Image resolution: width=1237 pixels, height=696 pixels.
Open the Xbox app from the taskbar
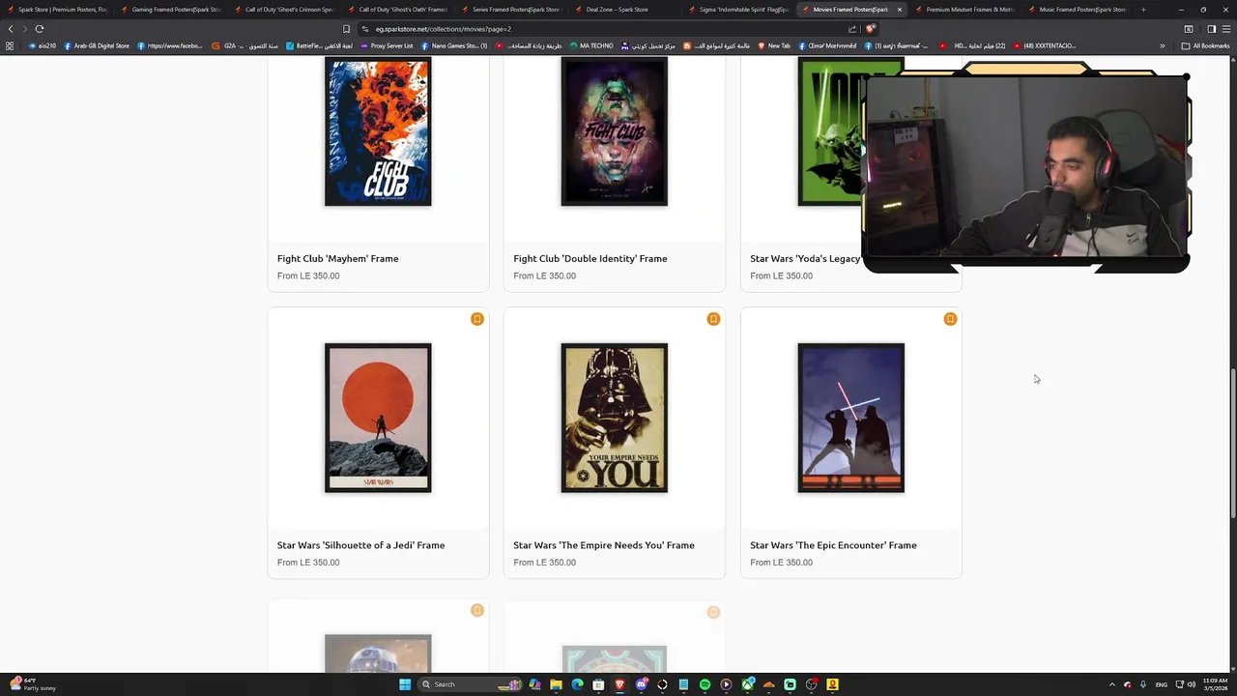pyautogui.click(x=747, y=684)
